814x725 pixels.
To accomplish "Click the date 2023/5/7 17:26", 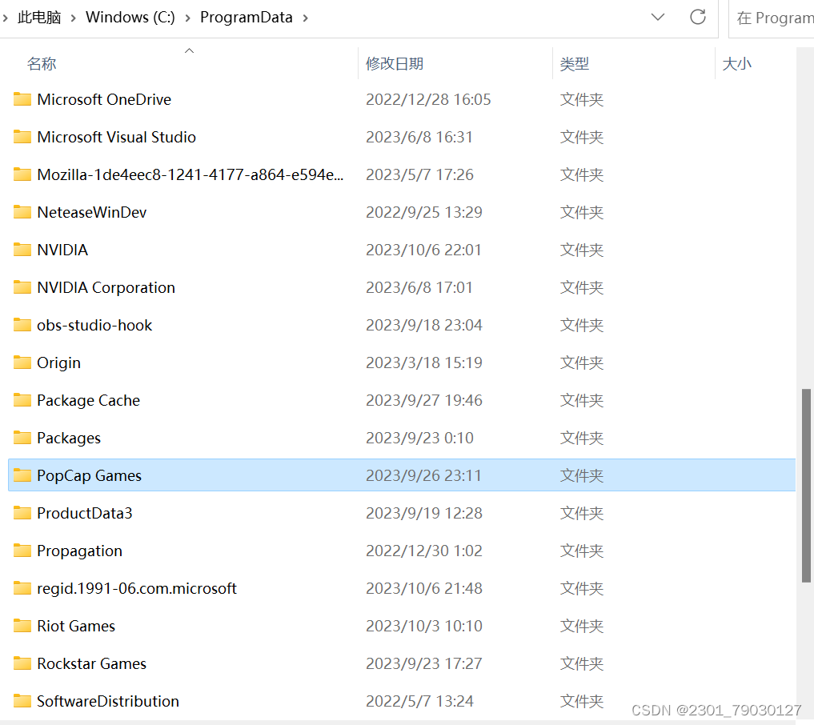I will click(419, 174).
